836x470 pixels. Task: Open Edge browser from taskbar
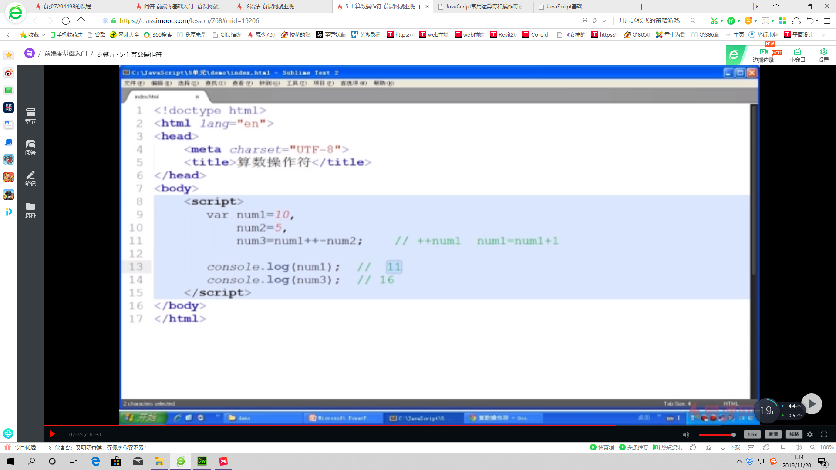95,461
